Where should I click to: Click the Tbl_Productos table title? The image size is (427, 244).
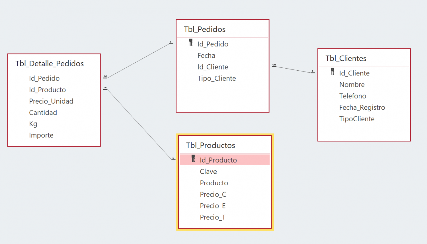pos(211,145)
